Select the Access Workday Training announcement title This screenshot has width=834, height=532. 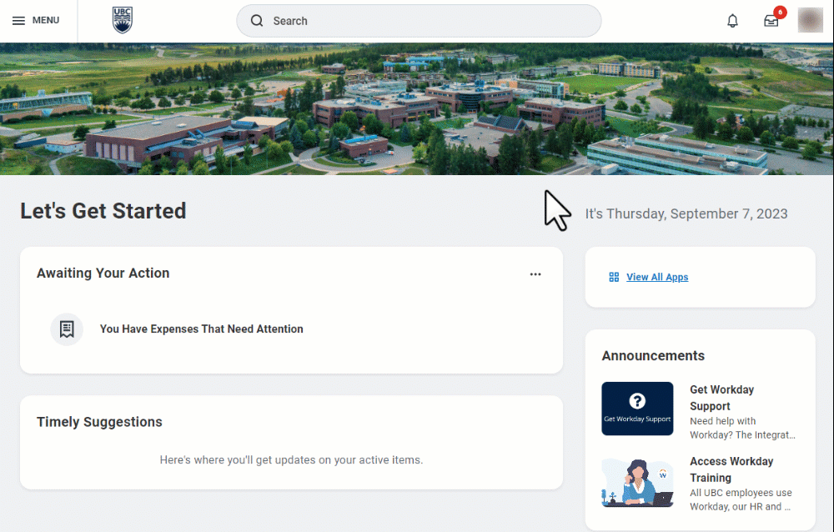[731, 469]
